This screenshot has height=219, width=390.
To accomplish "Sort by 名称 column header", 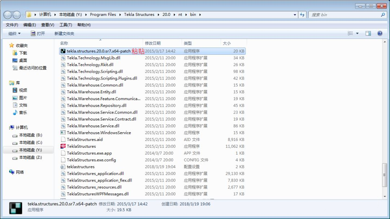I will 101,43.
